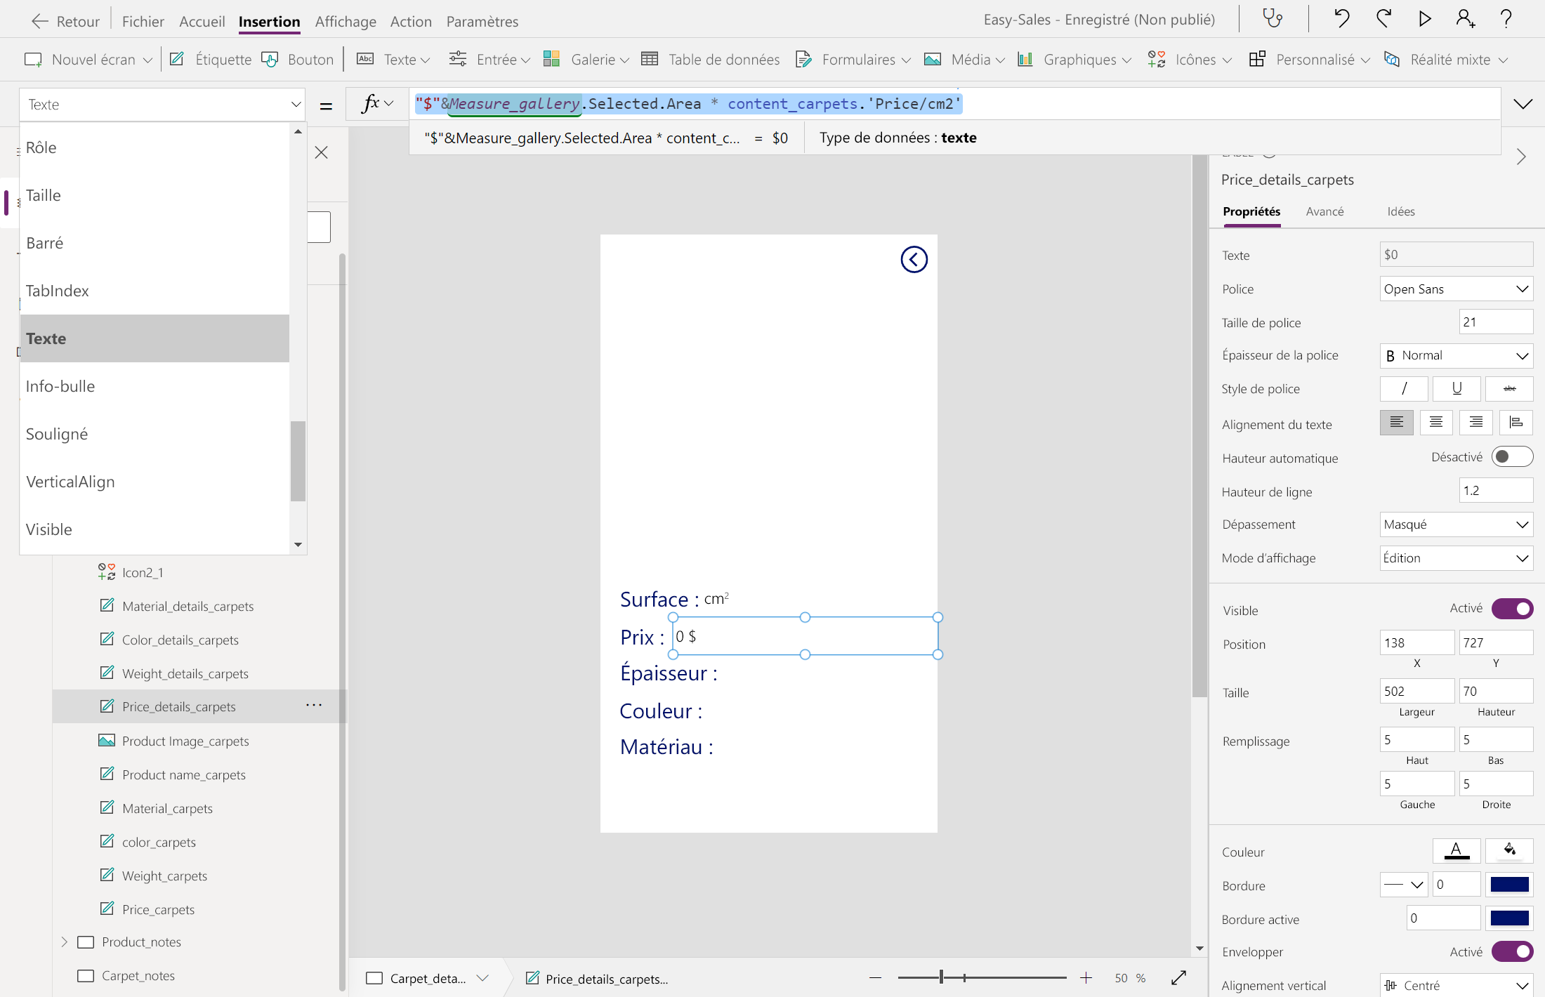This screenshot has height=997, width=1545.
Task: Open the share user icon
Action: click(x=1466, y=19)
